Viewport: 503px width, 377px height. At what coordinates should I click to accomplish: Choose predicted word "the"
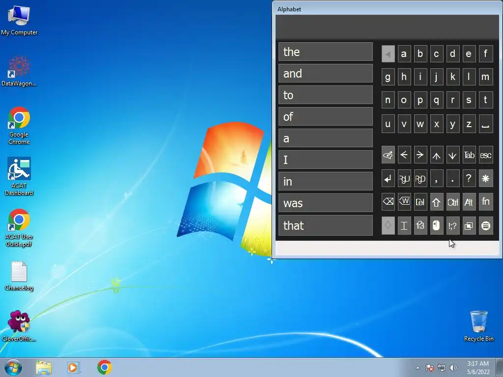[x=326, y=52]
